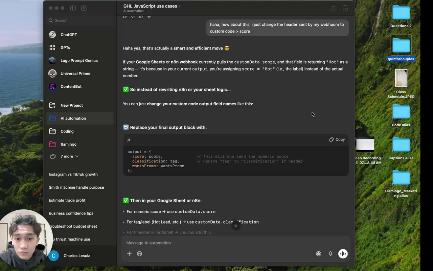Start voice mode with waveform button
The height and width of the screenshot is (271, 433).
point(343,254)
